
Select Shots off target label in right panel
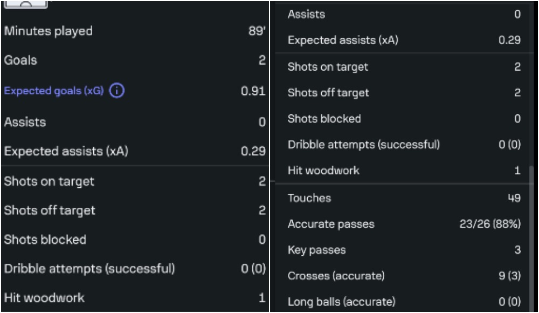click(329, 93)
